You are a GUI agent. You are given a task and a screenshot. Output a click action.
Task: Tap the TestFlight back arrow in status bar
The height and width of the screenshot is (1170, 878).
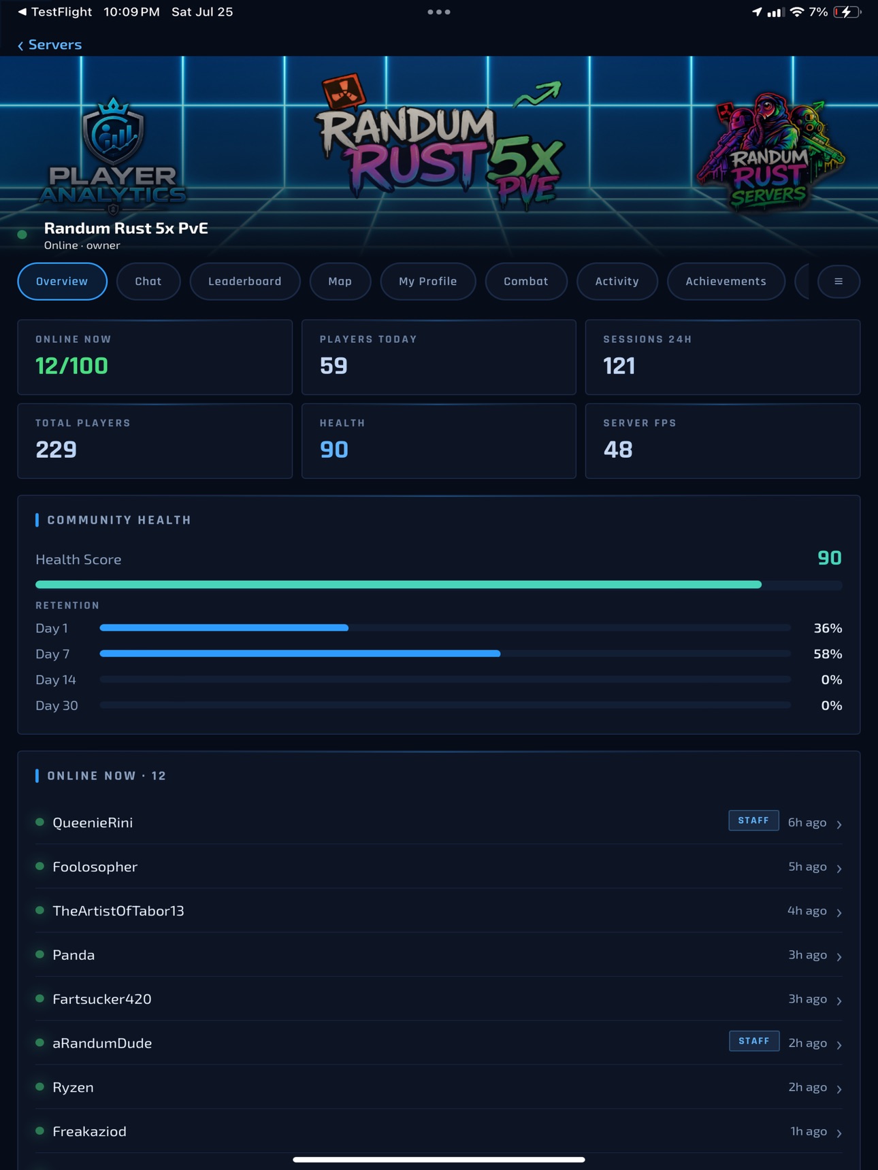(22, 12)
